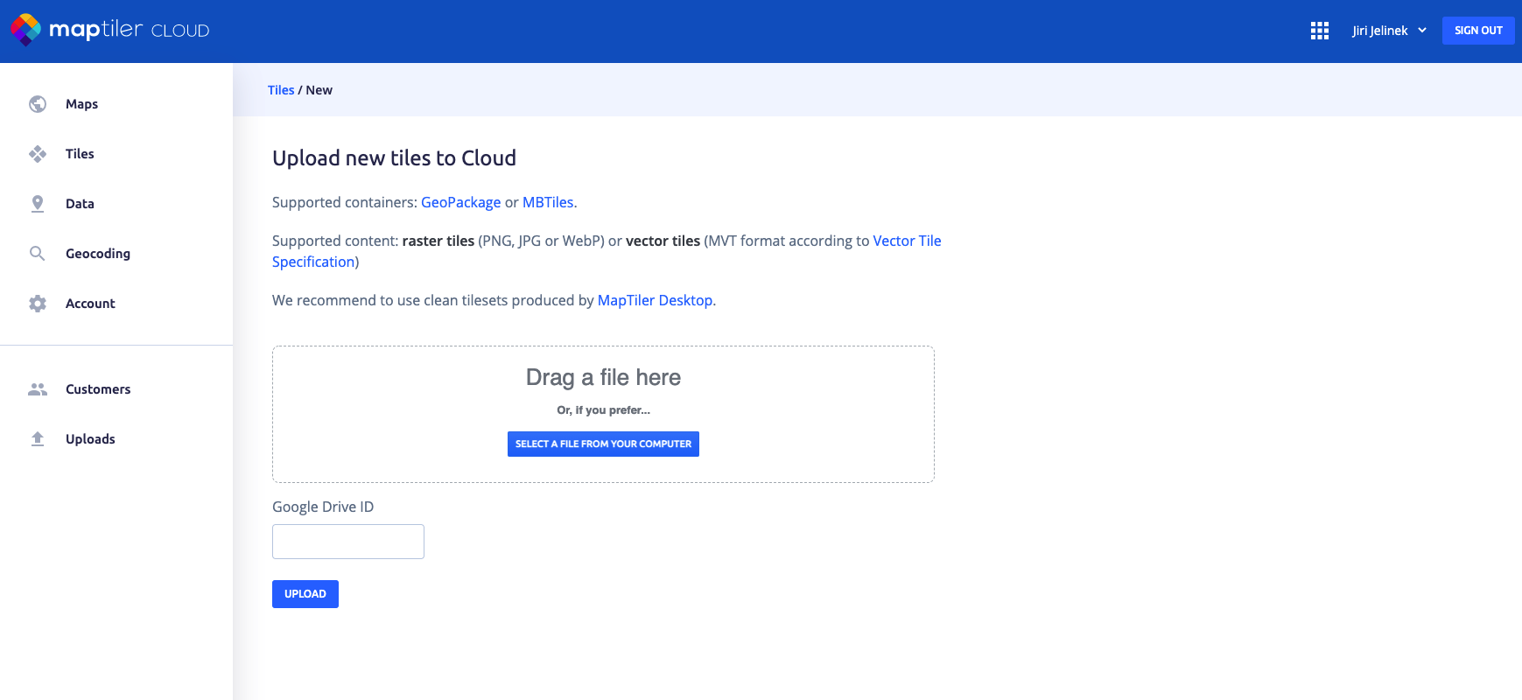This screenshot has width=1522, height=700.
Task: Expand the Jiri Jelinek user dropdown
Action: (1389, 31)
